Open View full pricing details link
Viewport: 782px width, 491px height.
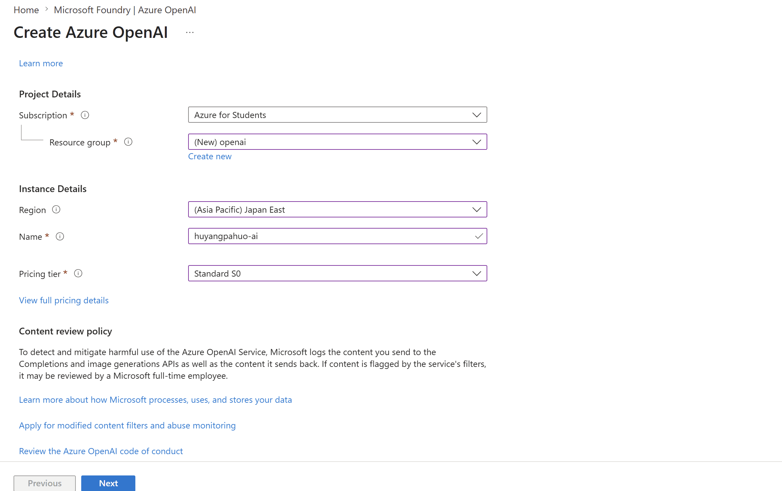pyautogui.click(x=64, y=300)
